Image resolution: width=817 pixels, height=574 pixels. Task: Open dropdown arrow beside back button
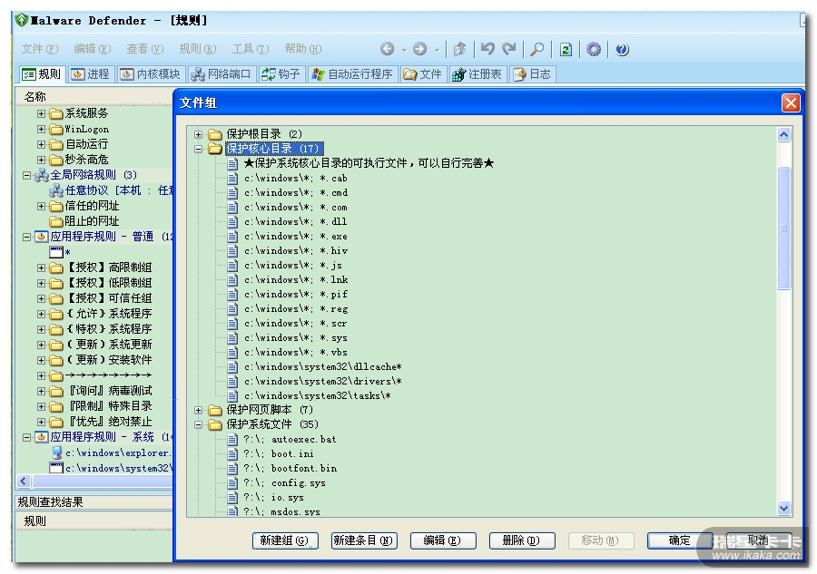[404, 51]
